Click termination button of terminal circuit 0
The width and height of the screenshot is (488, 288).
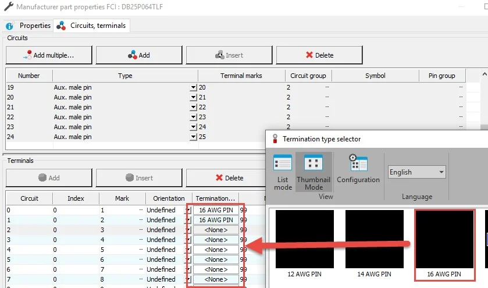pyautogui.click(x=216, y=210)
